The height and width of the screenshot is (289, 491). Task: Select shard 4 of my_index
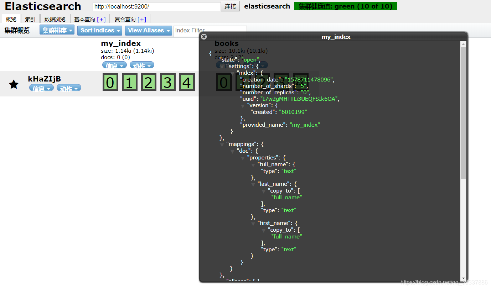(187, 82)
